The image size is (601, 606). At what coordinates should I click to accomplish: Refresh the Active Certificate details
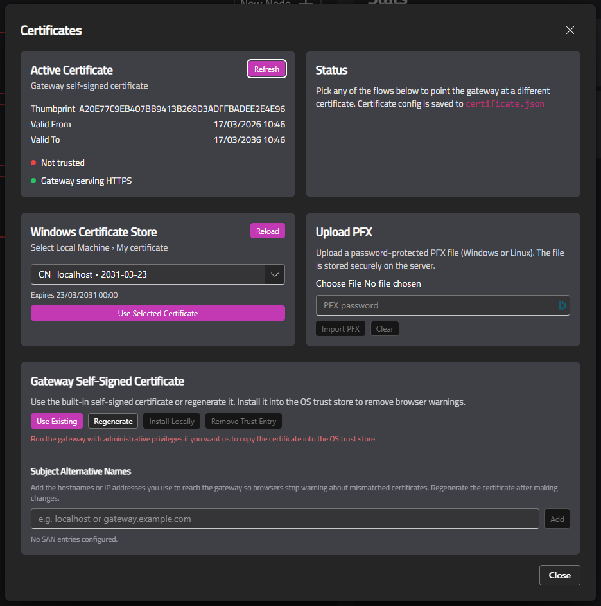pyautogui.click(x=266, y=69)
